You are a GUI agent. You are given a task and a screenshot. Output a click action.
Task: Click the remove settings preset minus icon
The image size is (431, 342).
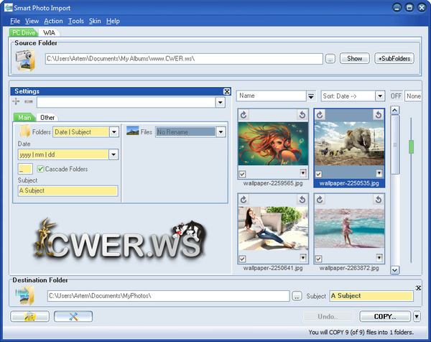[x=28, y=102]
